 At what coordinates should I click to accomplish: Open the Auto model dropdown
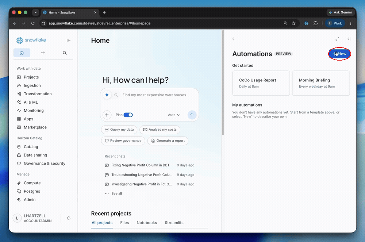(174, 115)
